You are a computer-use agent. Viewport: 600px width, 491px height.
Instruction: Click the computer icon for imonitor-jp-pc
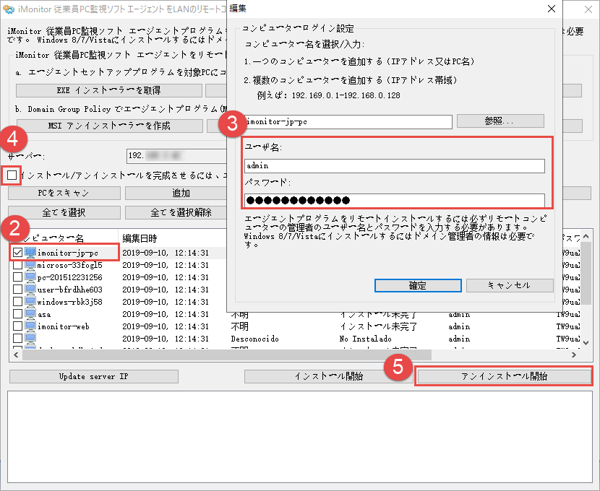coord(30,252)
